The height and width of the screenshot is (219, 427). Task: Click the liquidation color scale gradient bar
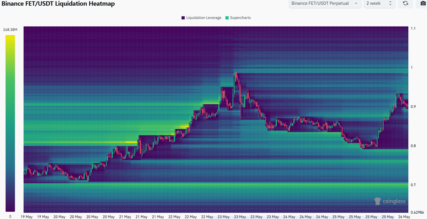tap(10, 123)
